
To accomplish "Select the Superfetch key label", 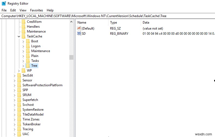I will pos(30,100).
